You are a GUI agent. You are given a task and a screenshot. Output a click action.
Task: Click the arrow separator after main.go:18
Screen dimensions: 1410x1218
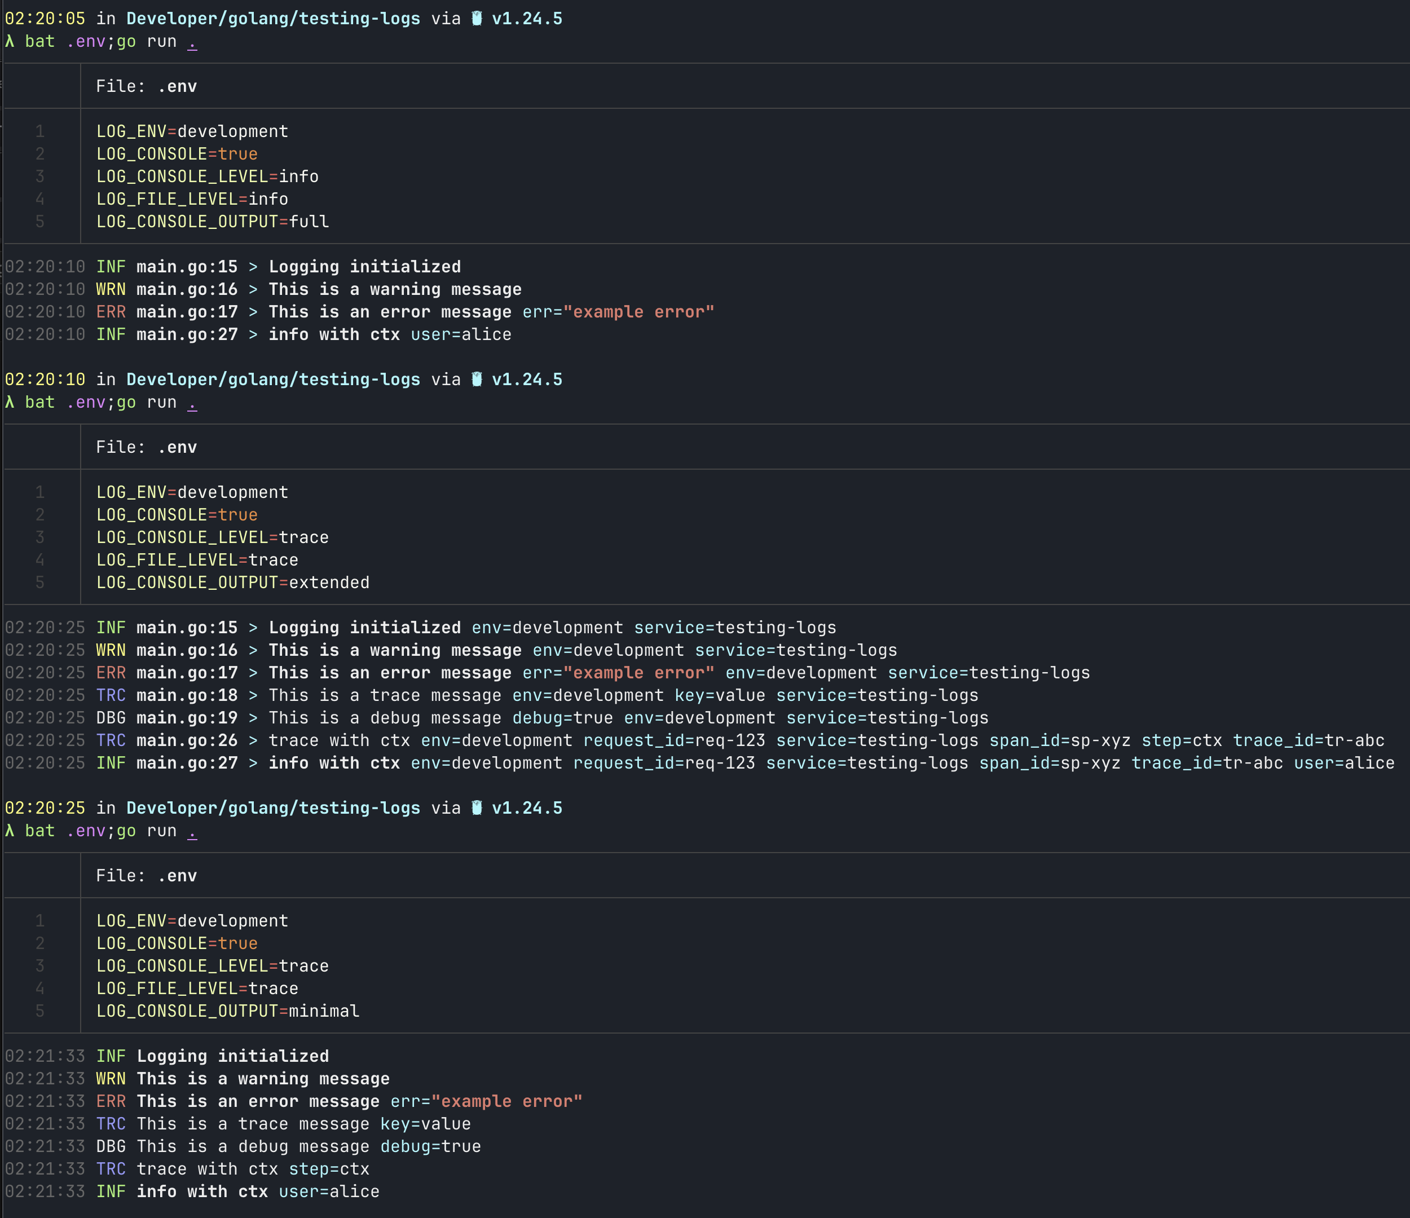(253, 695)
